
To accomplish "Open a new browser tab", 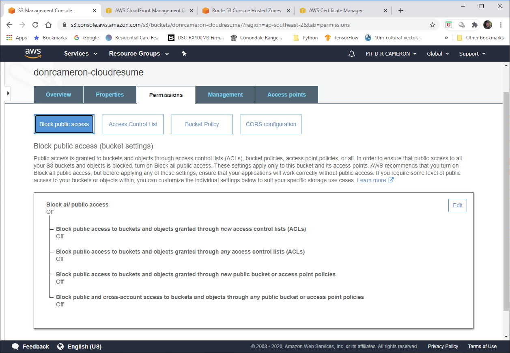I will (401, 11).
